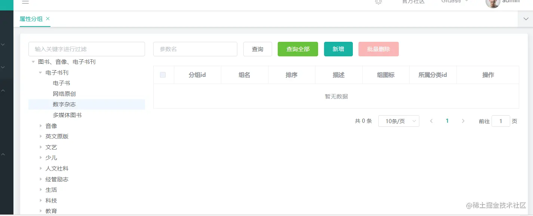Image resolution: width=533 pixels, height=216 pixels.
Task: Expand the 经管励志 tree node
Action: coord(41,179)
